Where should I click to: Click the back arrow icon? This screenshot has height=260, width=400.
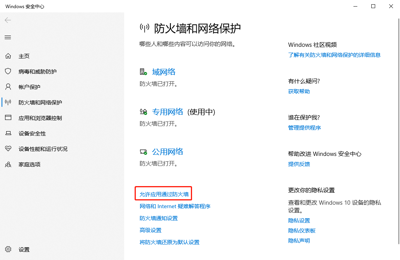pyautogui.click(x=8, y=20)
